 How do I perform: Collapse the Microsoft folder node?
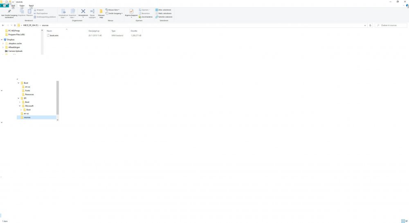[20, 106]
